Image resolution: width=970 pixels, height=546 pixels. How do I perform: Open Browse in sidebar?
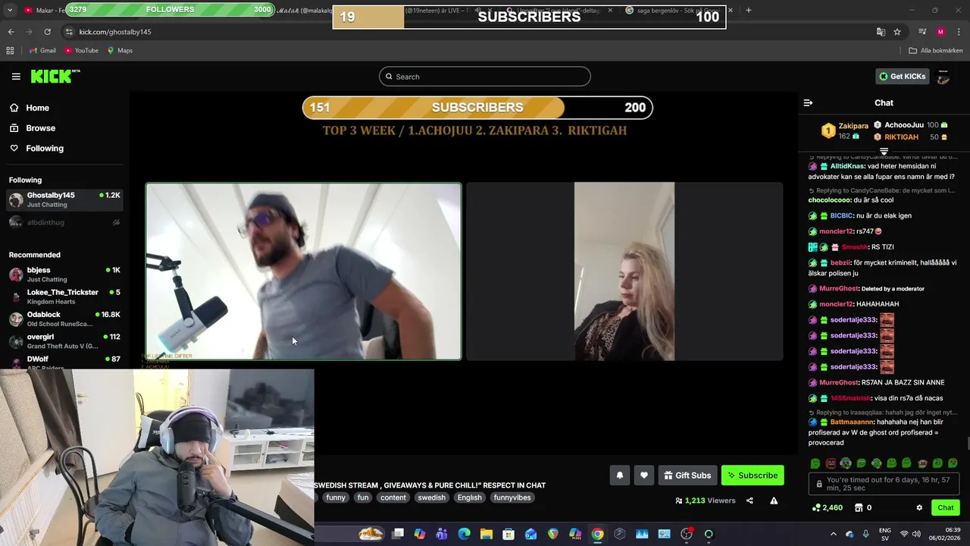click(40, 128)
